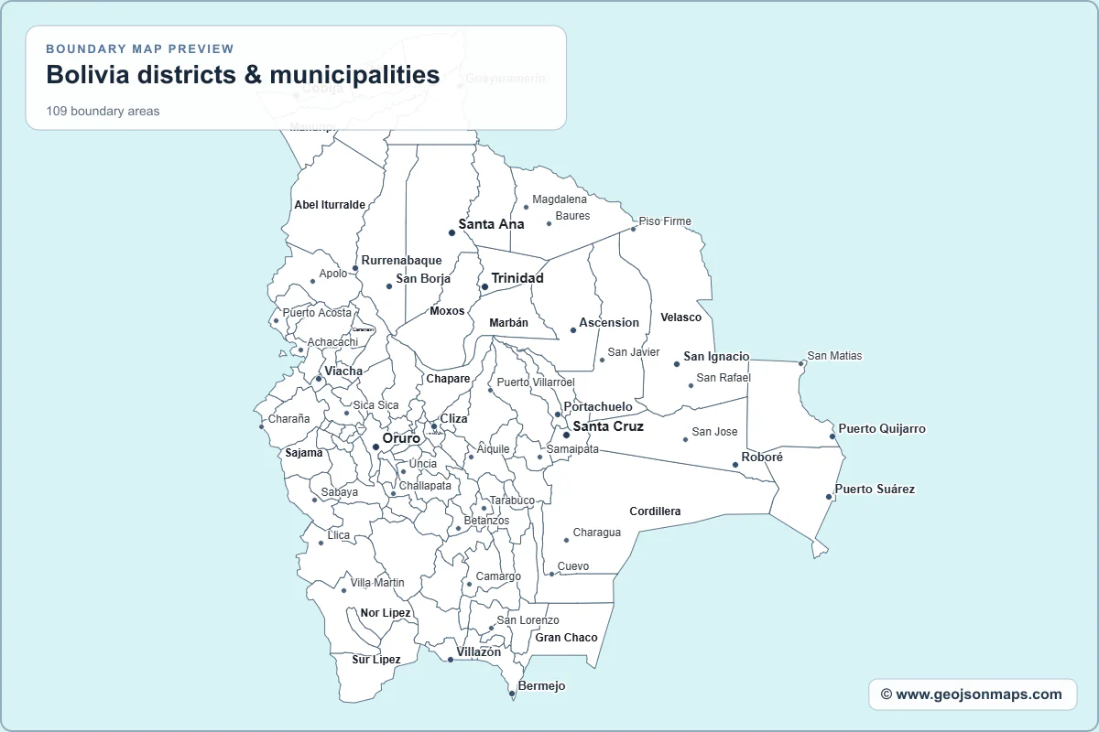Select the Apolo label
The height and width of the screenshot is (732, 1099).
[333, 274]
